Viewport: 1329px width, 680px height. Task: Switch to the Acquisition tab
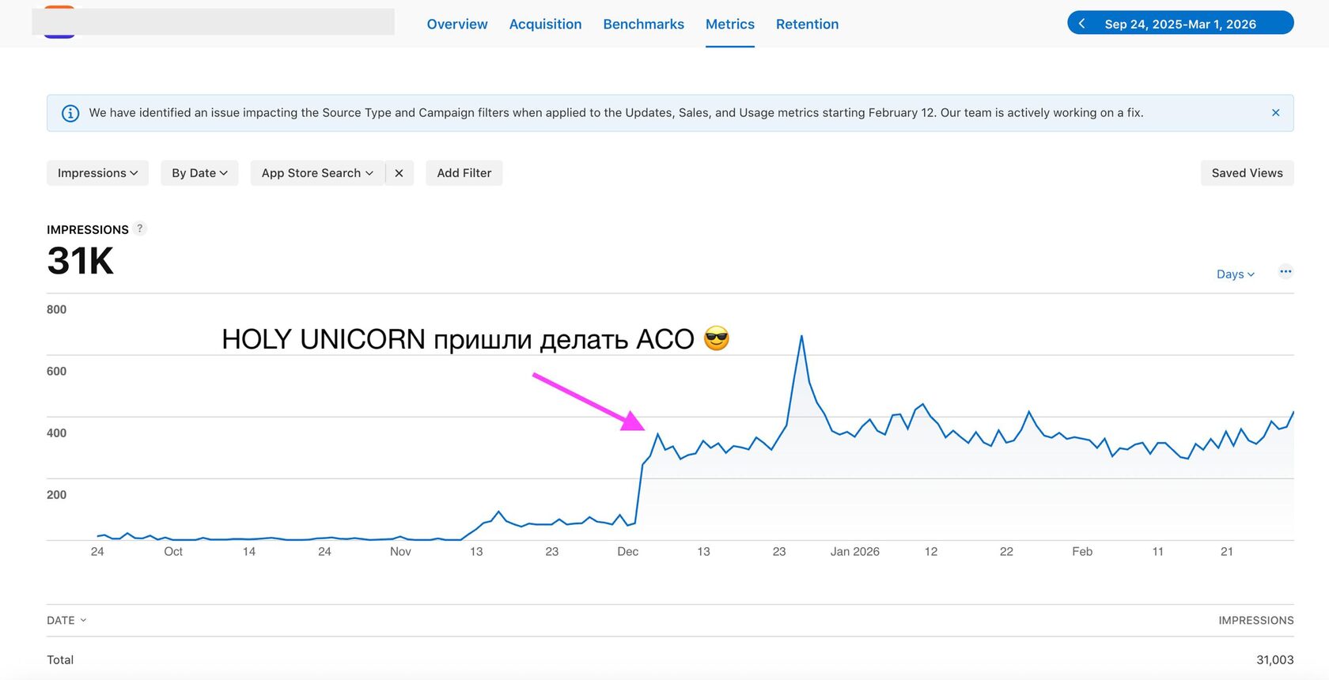click(545, 25)
